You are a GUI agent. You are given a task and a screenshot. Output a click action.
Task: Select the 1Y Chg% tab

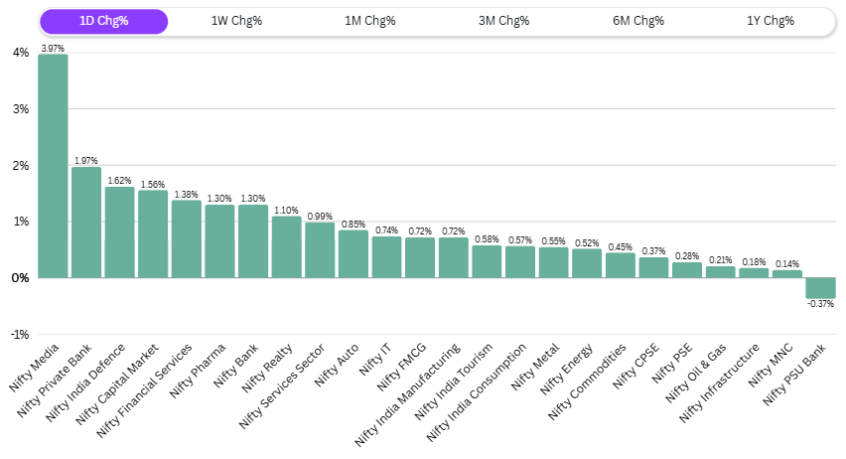point(769,21)
